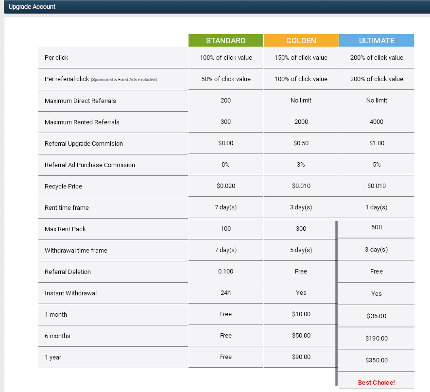Click Golden 6 months price '$50.00'
Viewport: 430px width, 392px height.
point(301,336)
